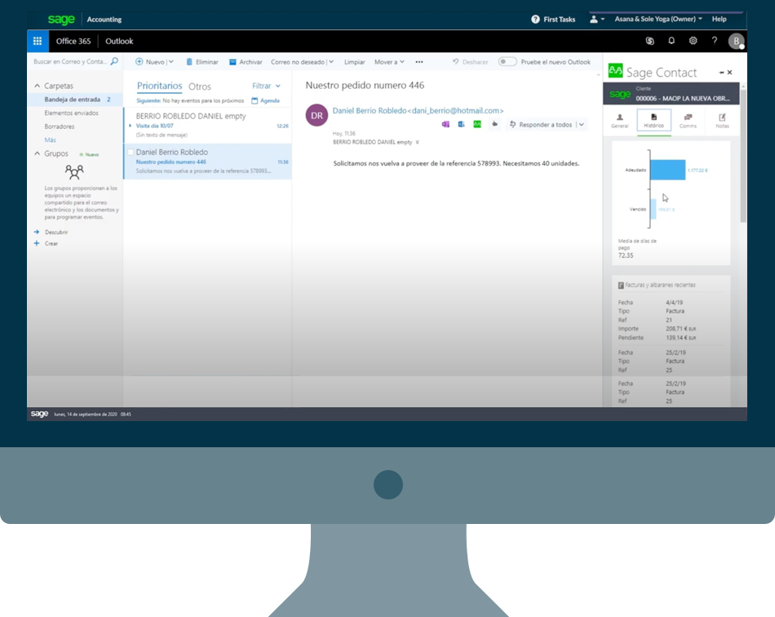Open the Office 365 app launcher grid

38,41
